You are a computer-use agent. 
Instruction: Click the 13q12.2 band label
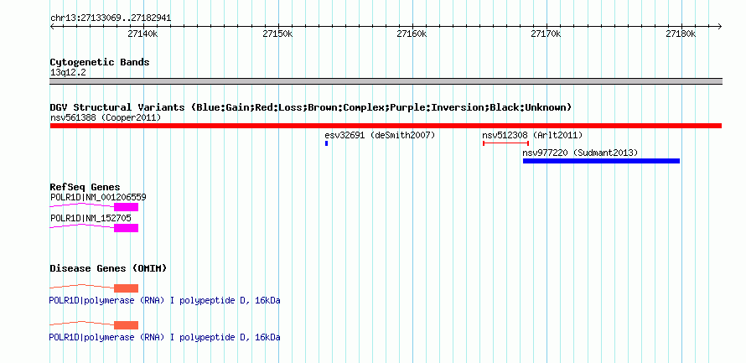click(x=68, y=73)
